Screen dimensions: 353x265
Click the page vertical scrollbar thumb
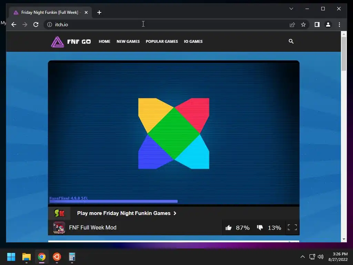click(344, 53)
